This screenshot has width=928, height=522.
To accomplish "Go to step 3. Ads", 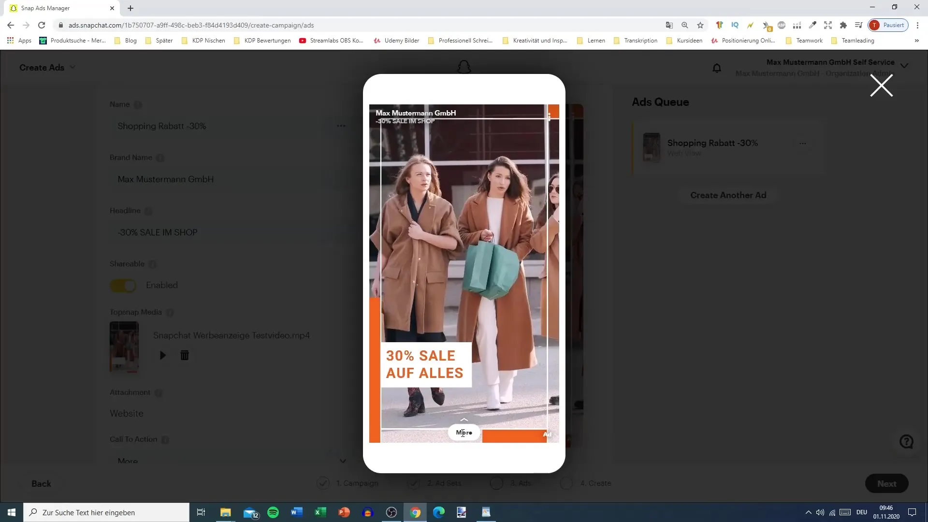I will 510,483.
